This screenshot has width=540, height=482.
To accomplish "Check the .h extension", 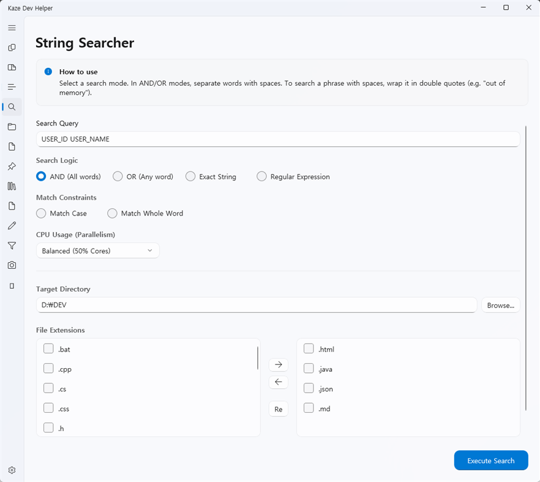I will point(48,428).
